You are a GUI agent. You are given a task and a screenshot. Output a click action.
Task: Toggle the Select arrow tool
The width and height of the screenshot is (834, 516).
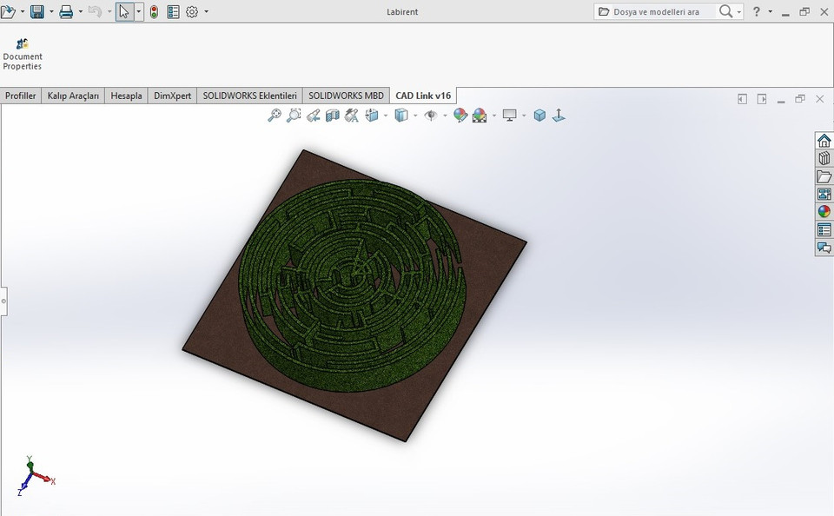[124, 11]
